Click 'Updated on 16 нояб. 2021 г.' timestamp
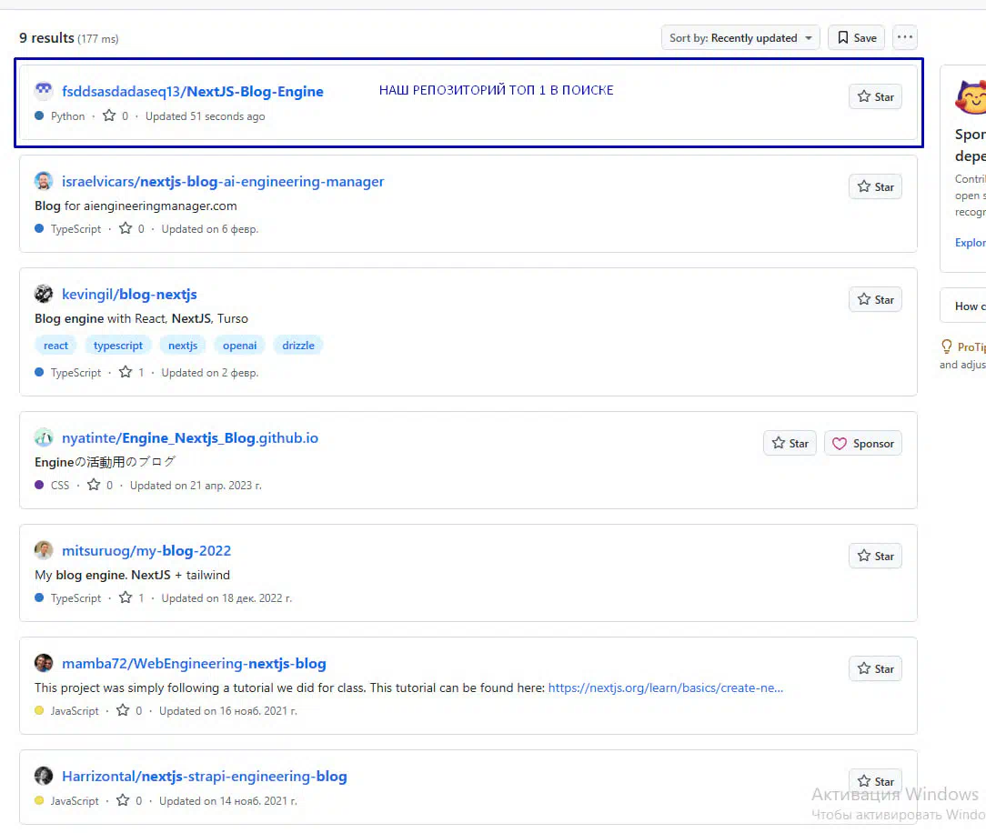 coord(228,711)
